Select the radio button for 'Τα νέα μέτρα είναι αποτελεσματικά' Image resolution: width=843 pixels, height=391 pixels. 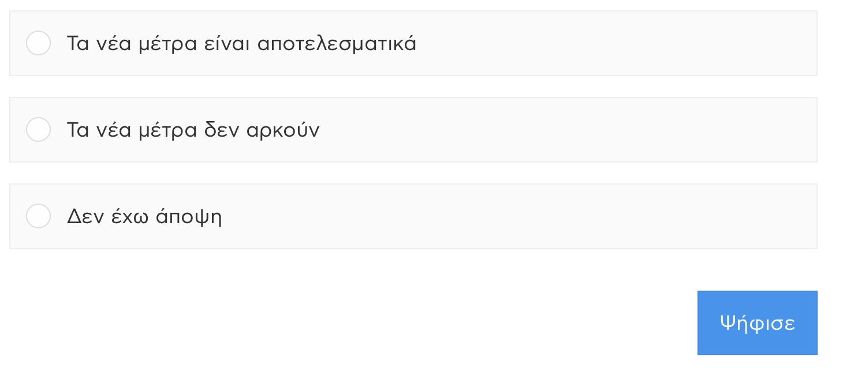point(38,43)
